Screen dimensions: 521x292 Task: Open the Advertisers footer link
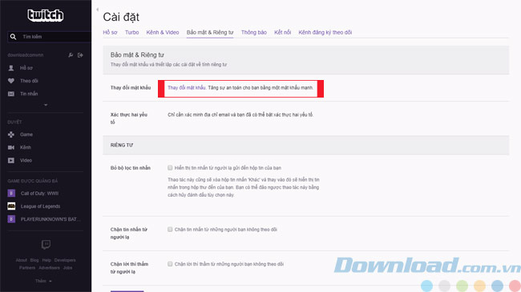point(49,268)
